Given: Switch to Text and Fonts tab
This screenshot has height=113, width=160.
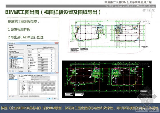Looking at the screenshot, I should tap(29, 76).
